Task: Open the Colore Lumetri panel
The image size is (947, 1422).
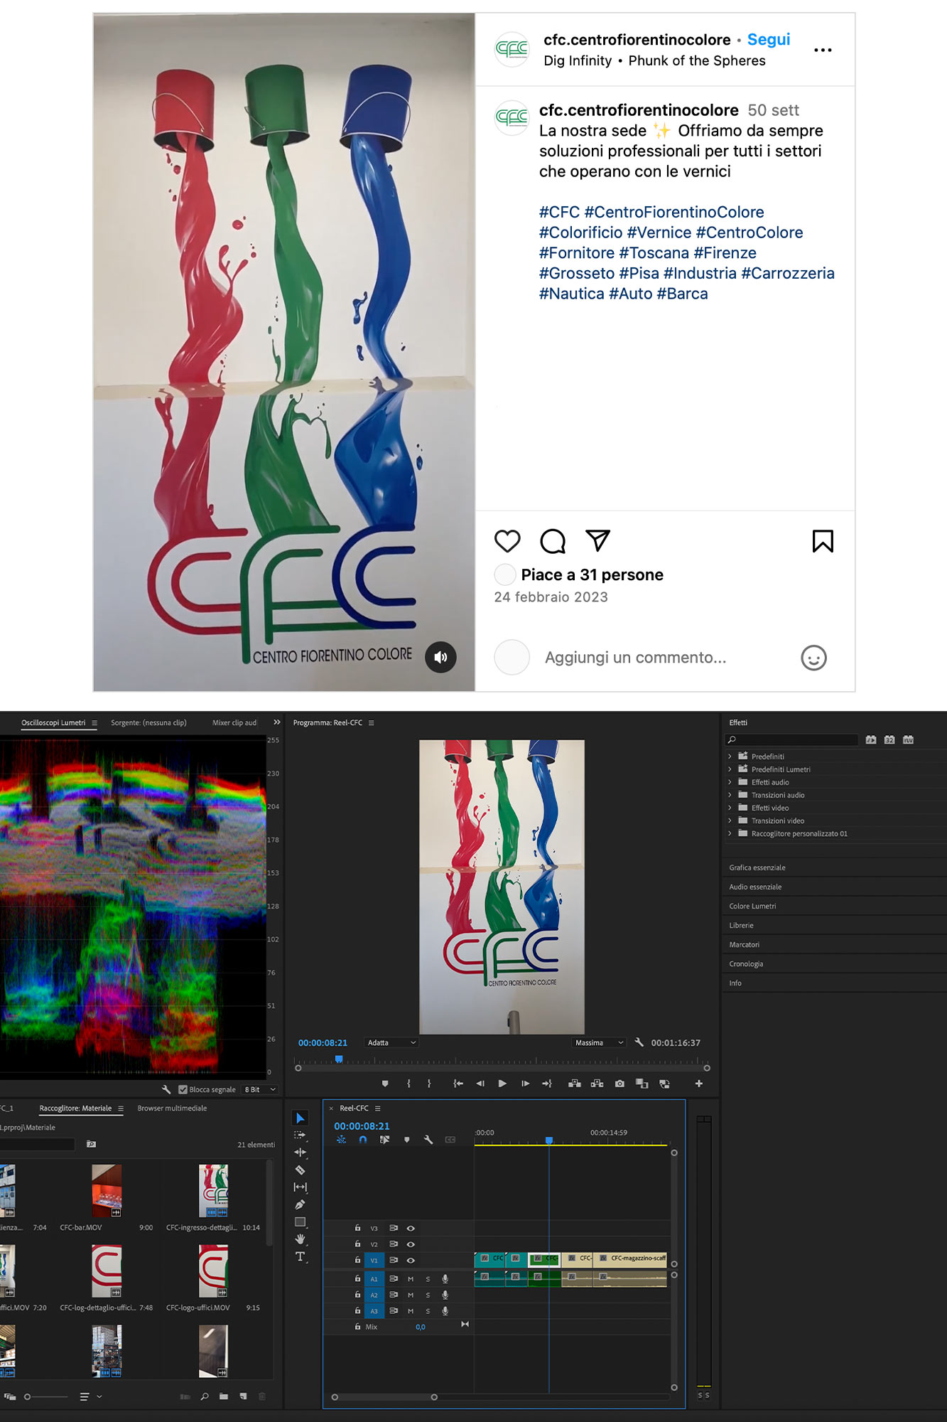Action: point(752,906)
